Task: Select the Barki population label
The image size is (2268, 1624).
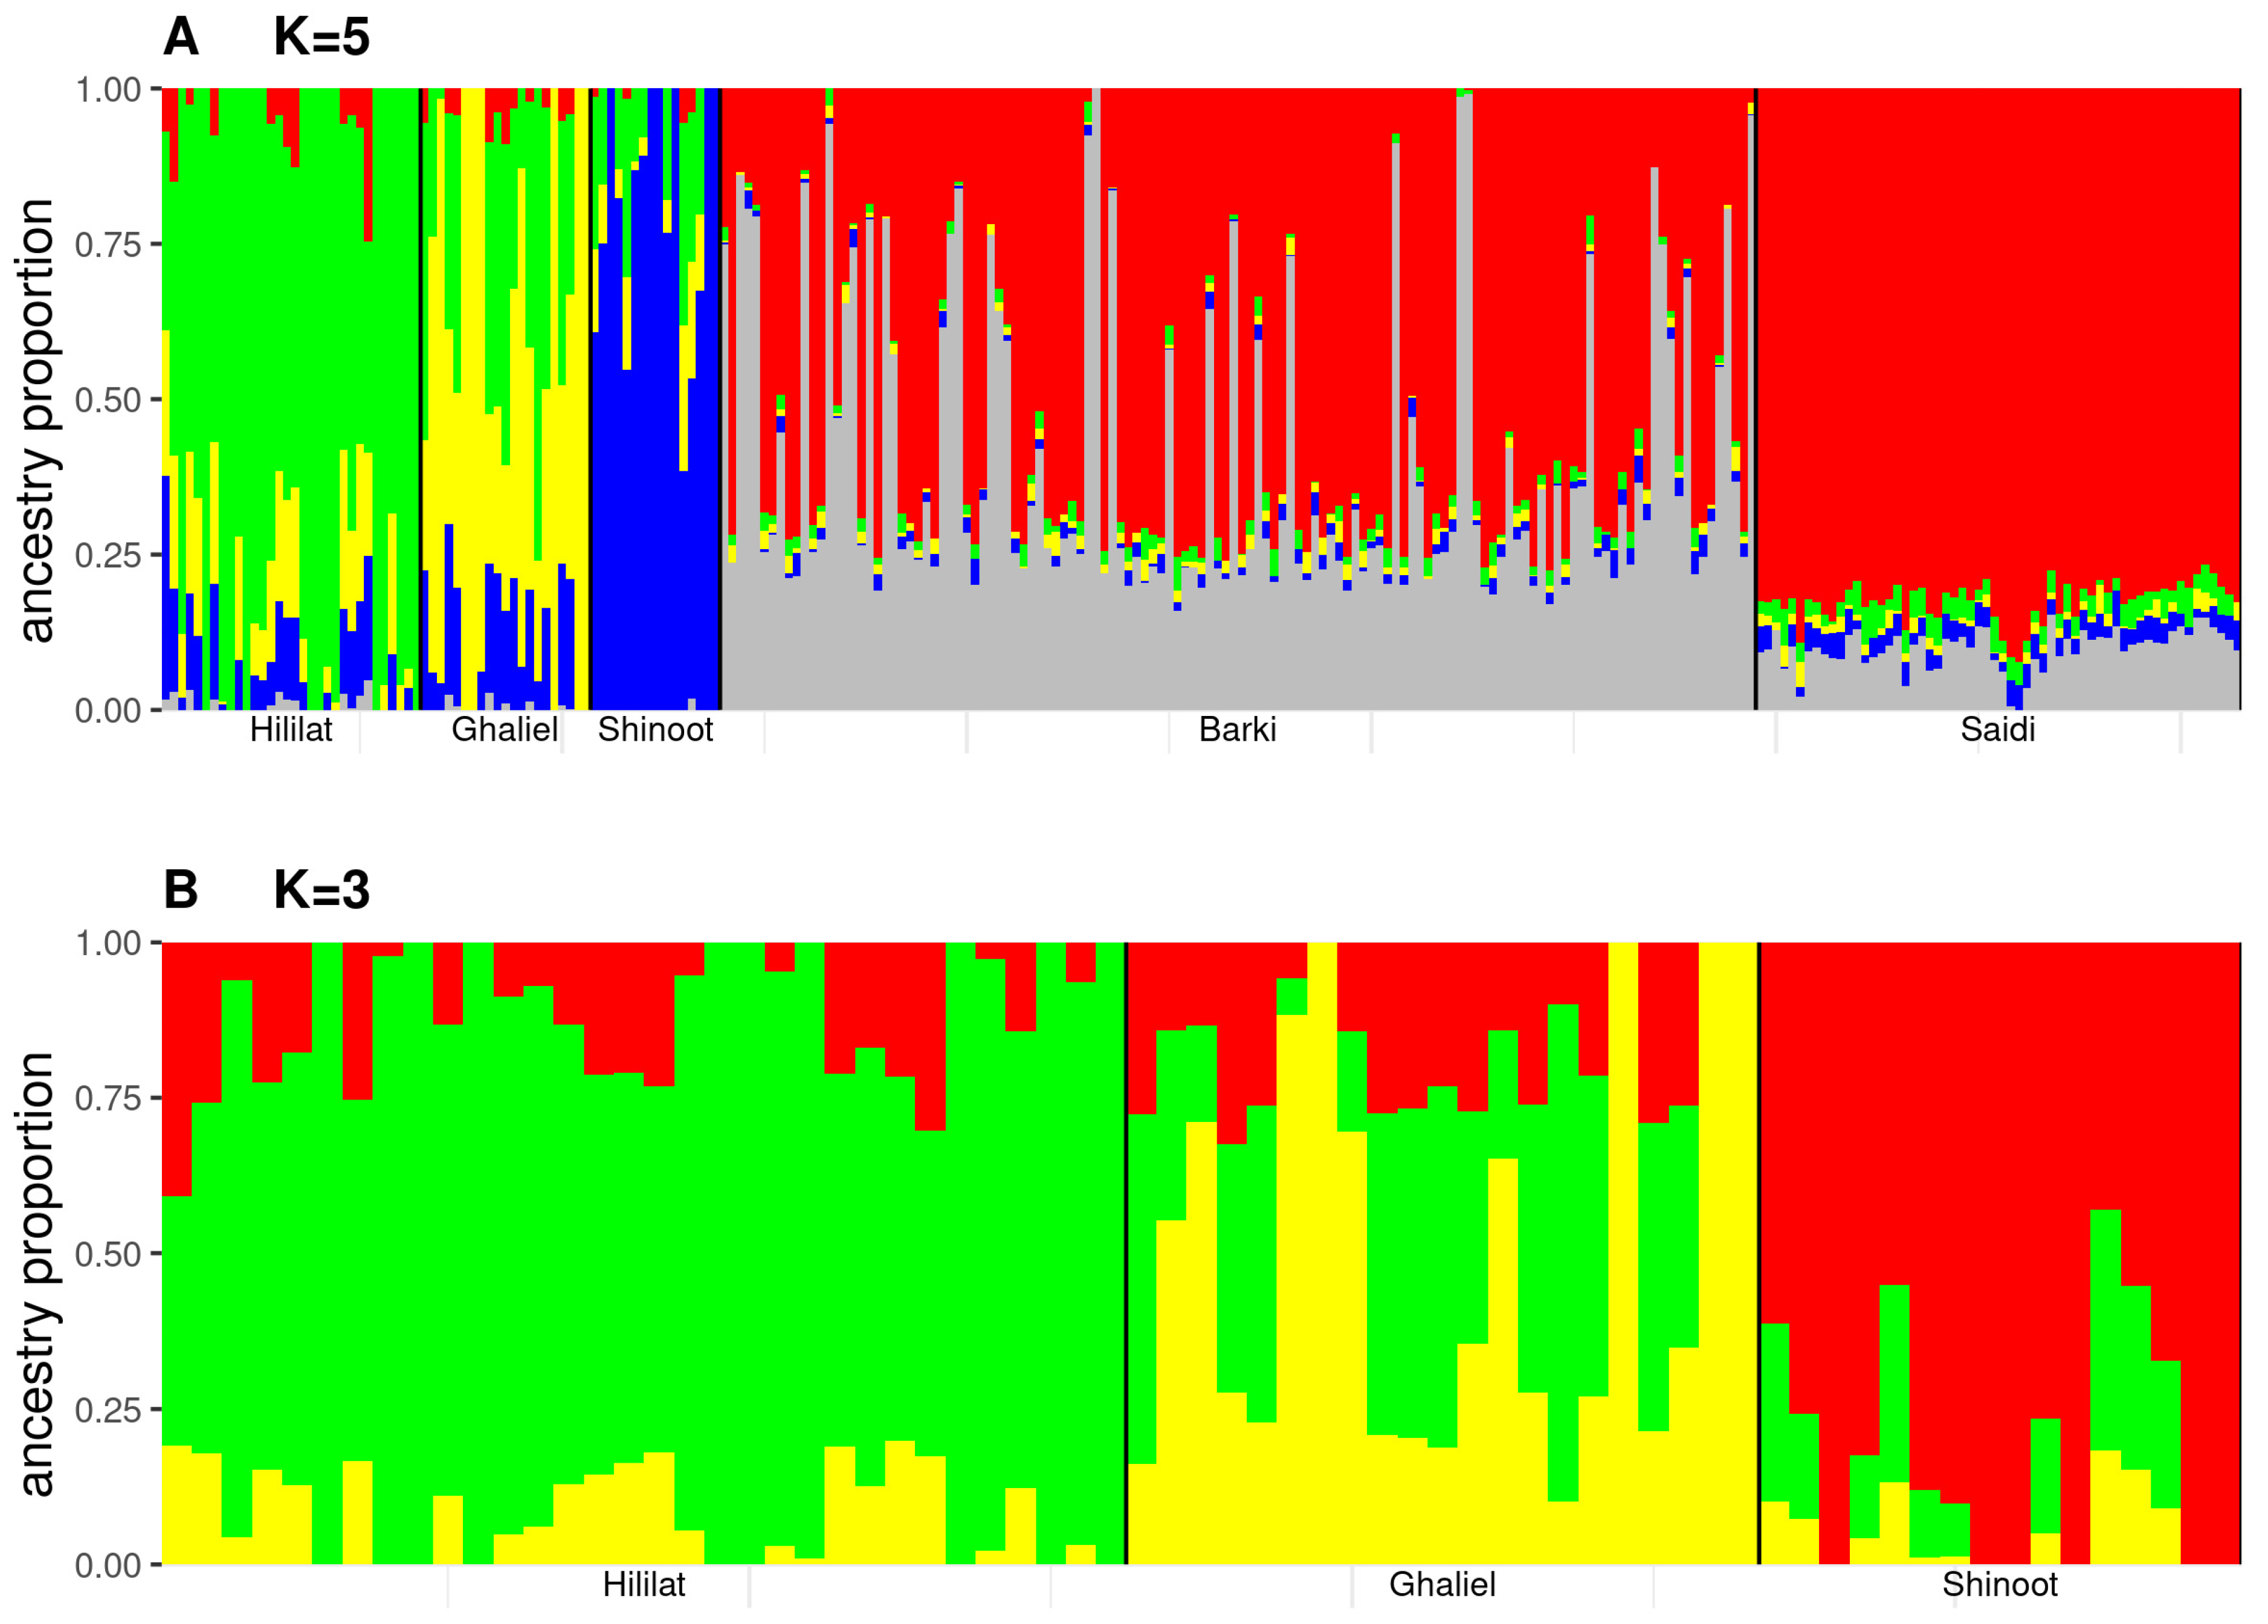Action: (x=1237, y=730)
